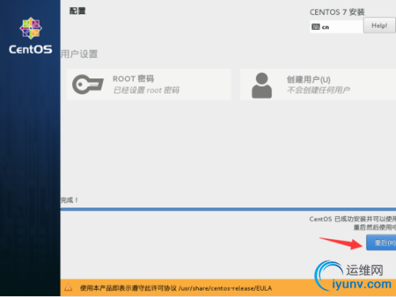Click the Help! button
The width and height of the screenshot is (396, 297).
(379, 25)
